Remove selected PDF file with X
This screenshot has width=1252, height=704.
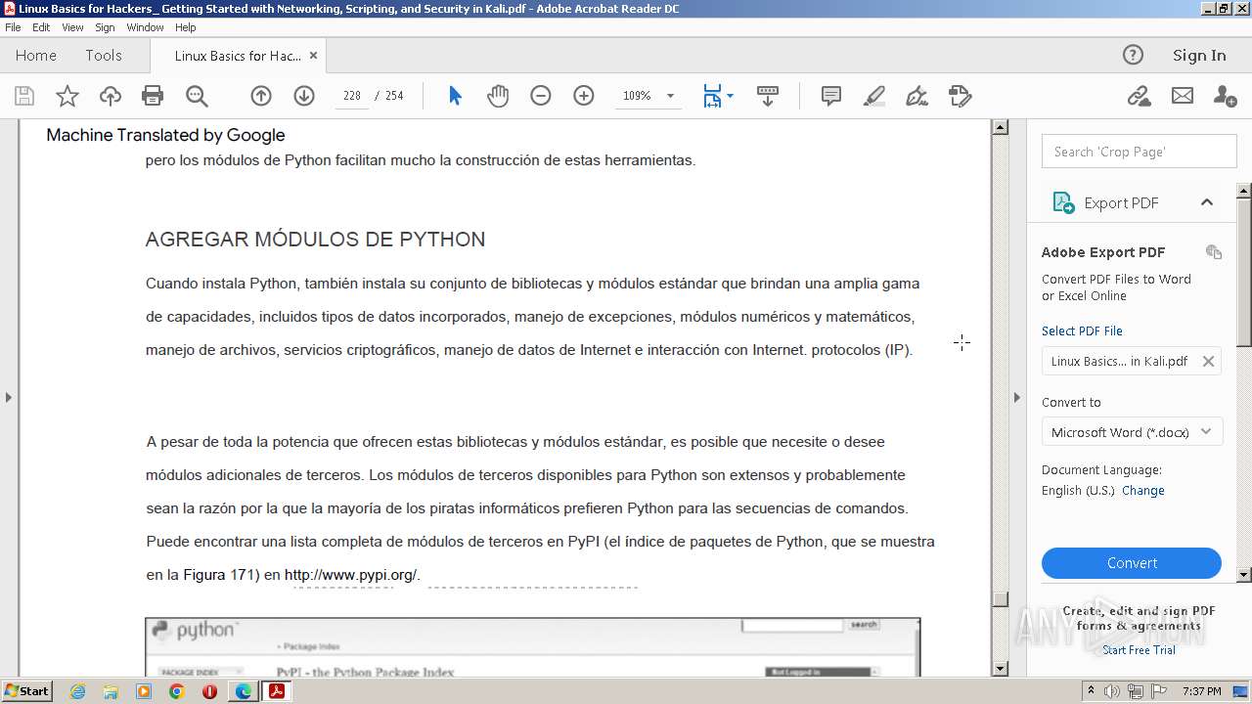pos(1208,361)
